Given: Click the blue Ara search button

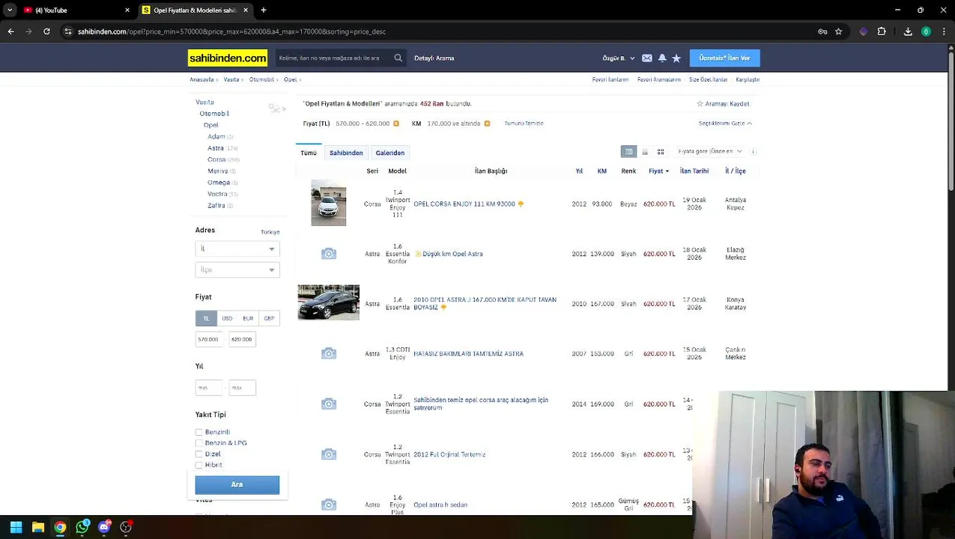Looking at the screenshot, I should pos(237,485).
